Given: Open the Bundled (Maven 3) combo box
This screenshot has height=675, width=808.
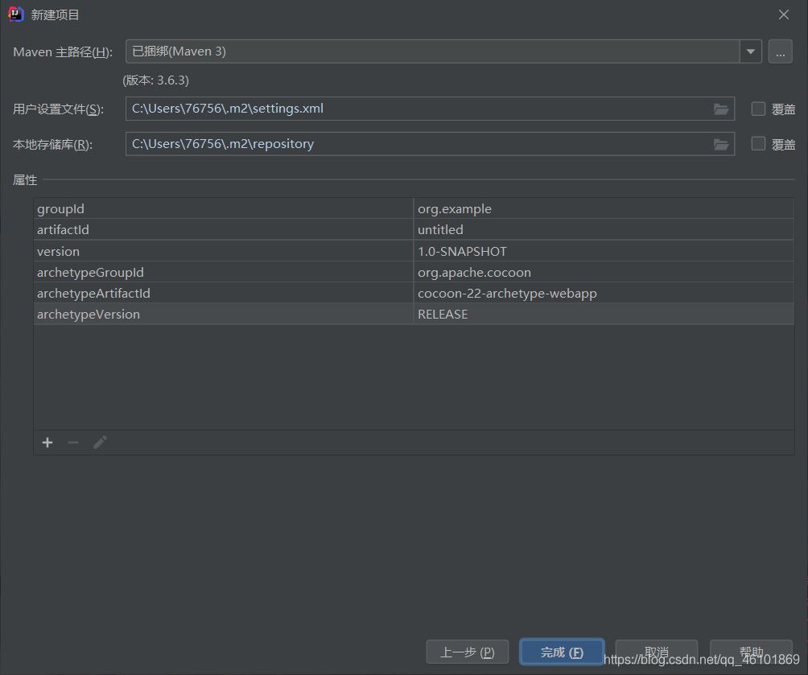Looking at the screenshot, I should tap(431, 51).
